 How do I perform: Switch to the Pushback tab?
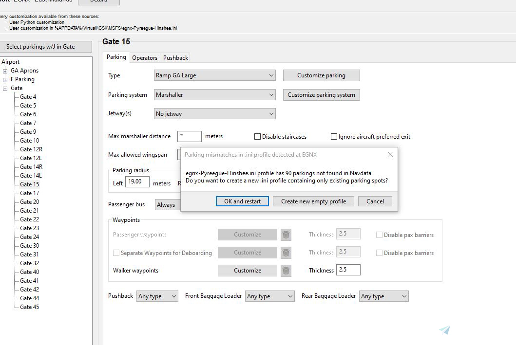pyautogui.click(x=175, y=57)
